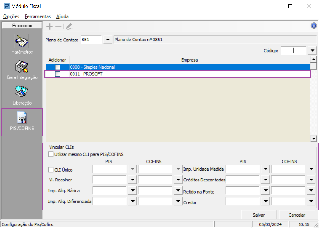This screenshot has width=319, height=228.
Task: Expand the Imp. Unidade Medida COFINS dropdown
Action: point(311,169)
